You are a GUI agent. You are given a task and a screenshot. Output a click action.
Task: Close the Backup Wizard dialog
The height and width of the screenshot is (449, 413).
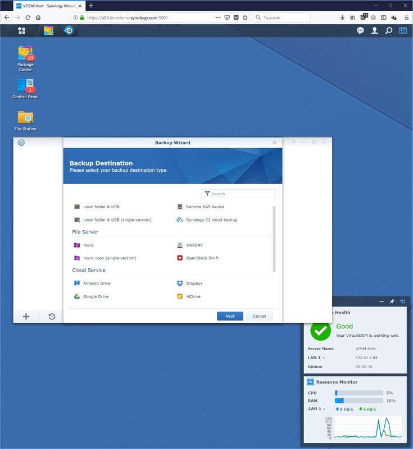click(x=275, y=143)
